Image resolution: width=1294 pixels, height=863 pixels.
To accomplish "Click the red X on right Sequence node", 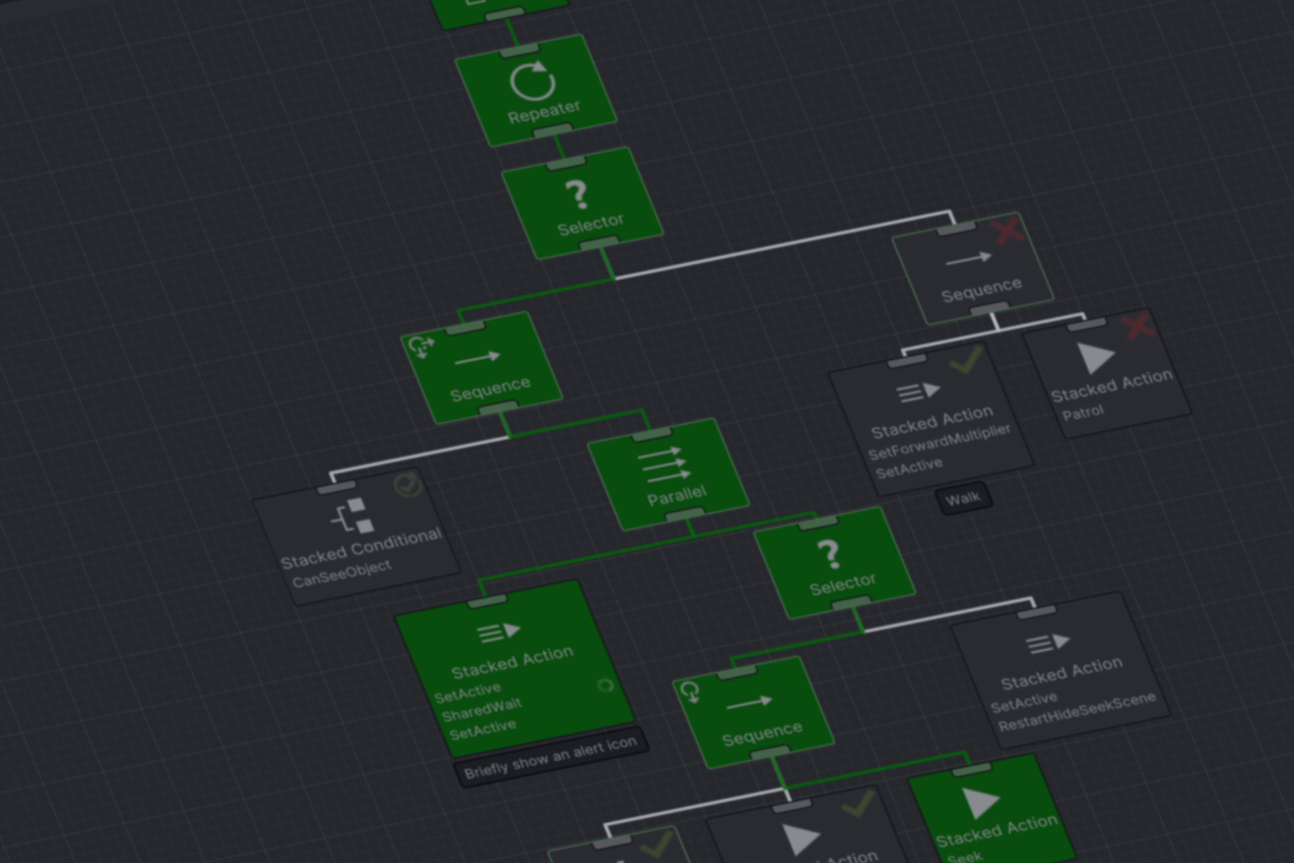I will tap(1007, 230).
